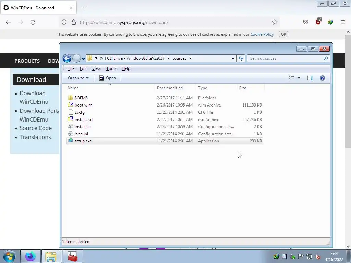The height and width of the screenshot is (263, 351).
Task: Click the change view icon
Action: pyautogui.click(x=291, y=78)
